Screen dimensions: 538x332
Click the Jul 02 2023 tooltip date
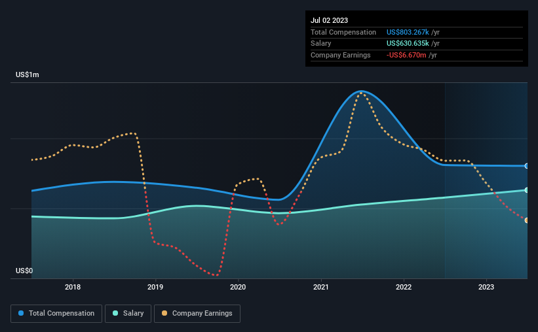(329, 20)
